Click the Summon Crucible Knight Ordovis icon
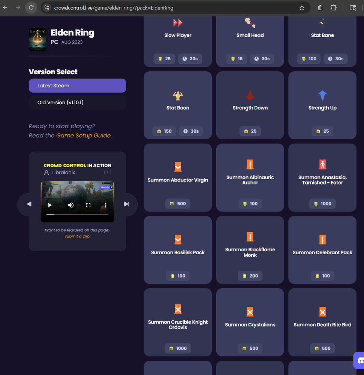This screenshot has width=364, height=375. click(178, 309)
